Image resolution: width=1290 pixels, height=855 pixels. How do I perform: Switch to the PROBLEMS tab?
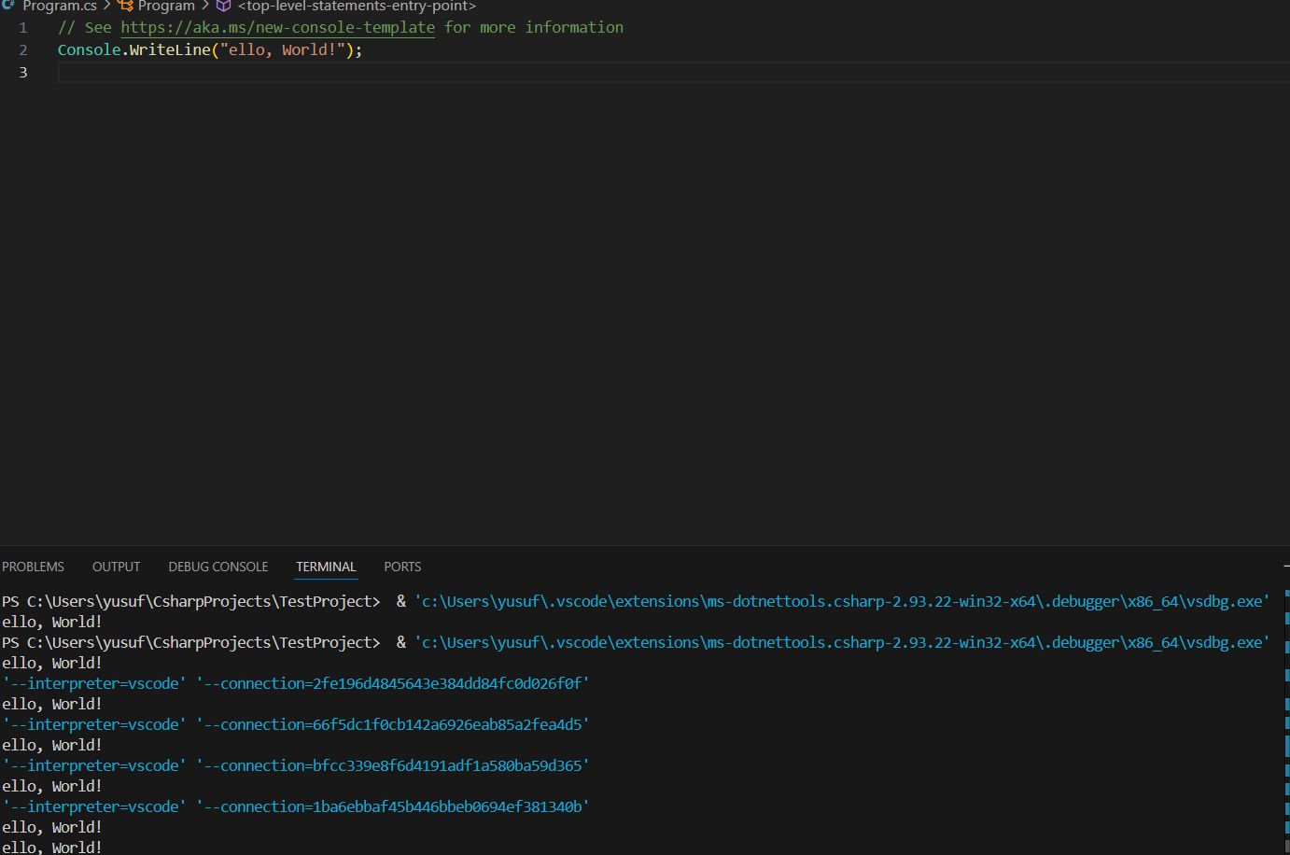[x=34, y=567]
